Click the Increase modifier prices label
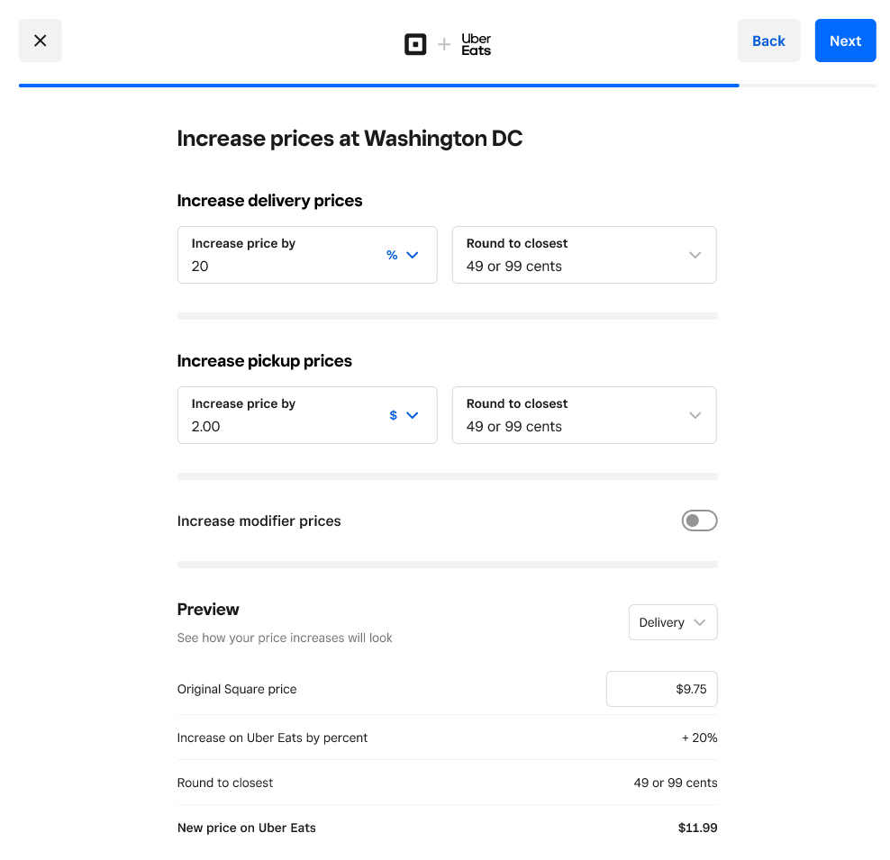The image size is (890, 860). 259,521
